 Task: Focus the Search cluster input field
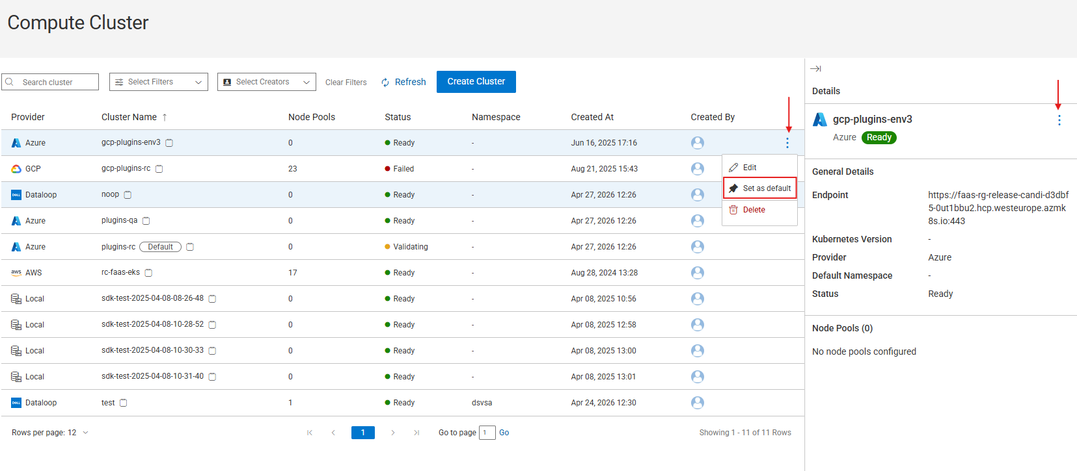coord(50,82)
